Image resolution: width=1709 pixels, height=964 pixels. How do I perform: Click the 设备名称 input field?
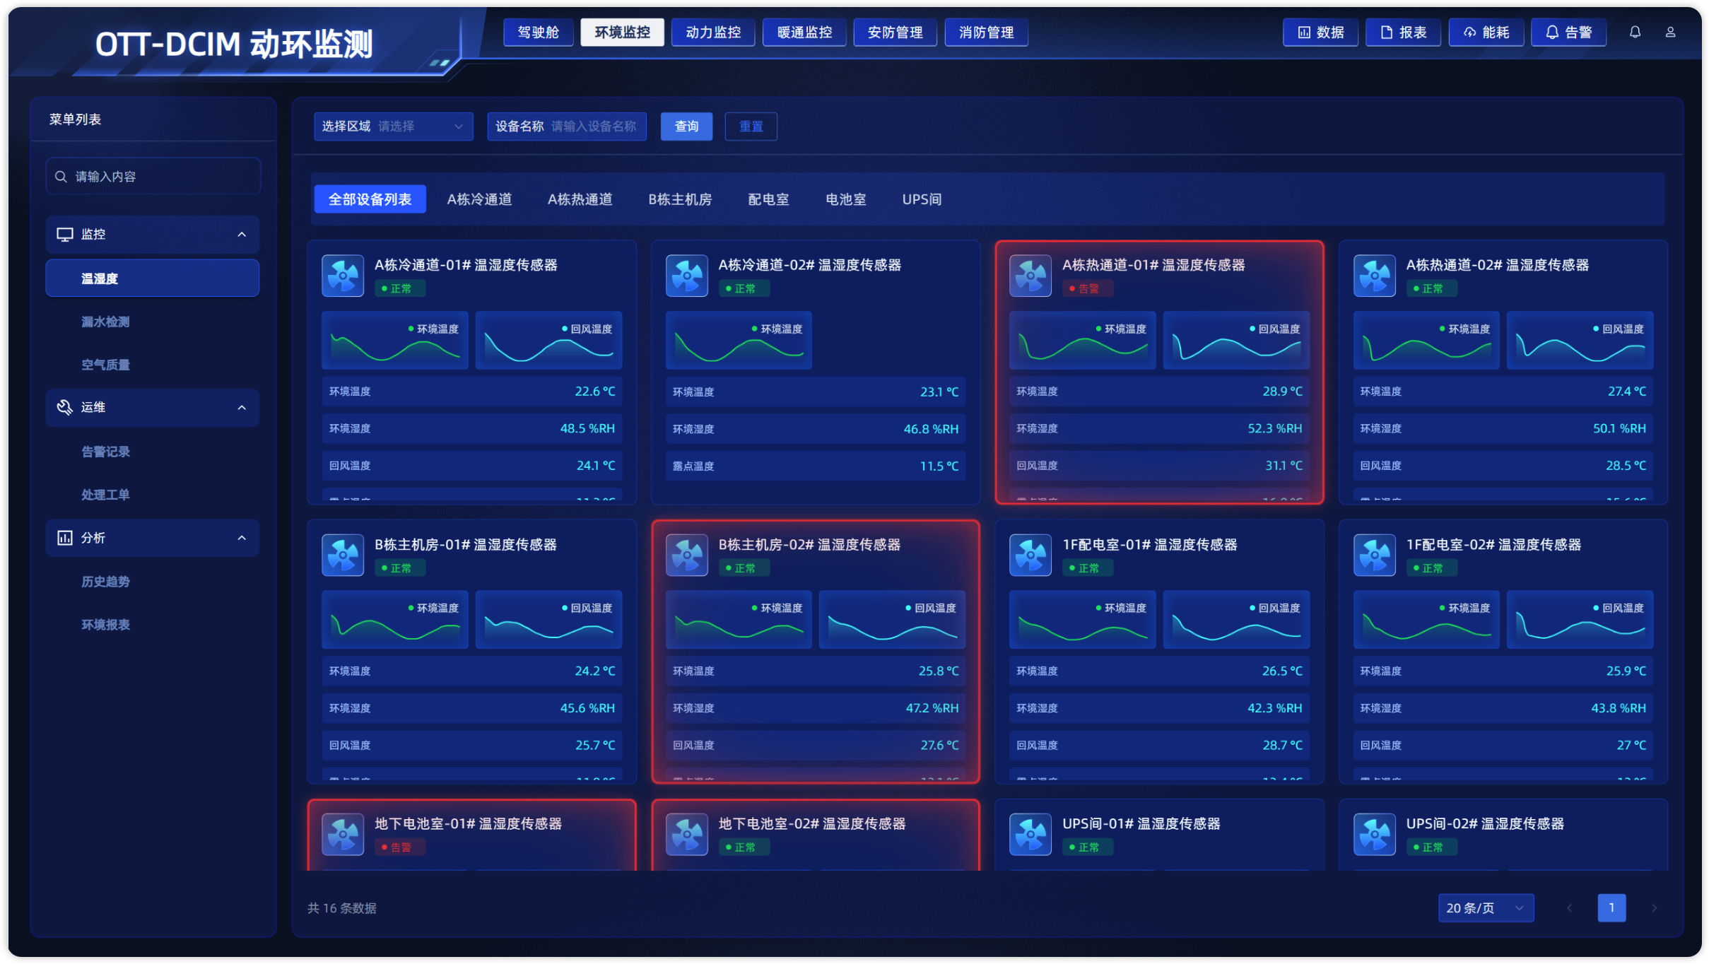point(567,127)
